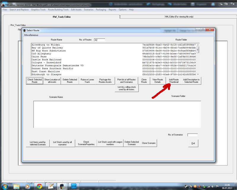
Task: Select the Altenburg to Wildau route
Action: tap(113, 45)
